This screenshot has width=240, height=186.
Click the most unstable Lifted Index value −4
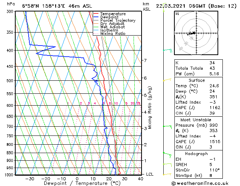(213, 136)
